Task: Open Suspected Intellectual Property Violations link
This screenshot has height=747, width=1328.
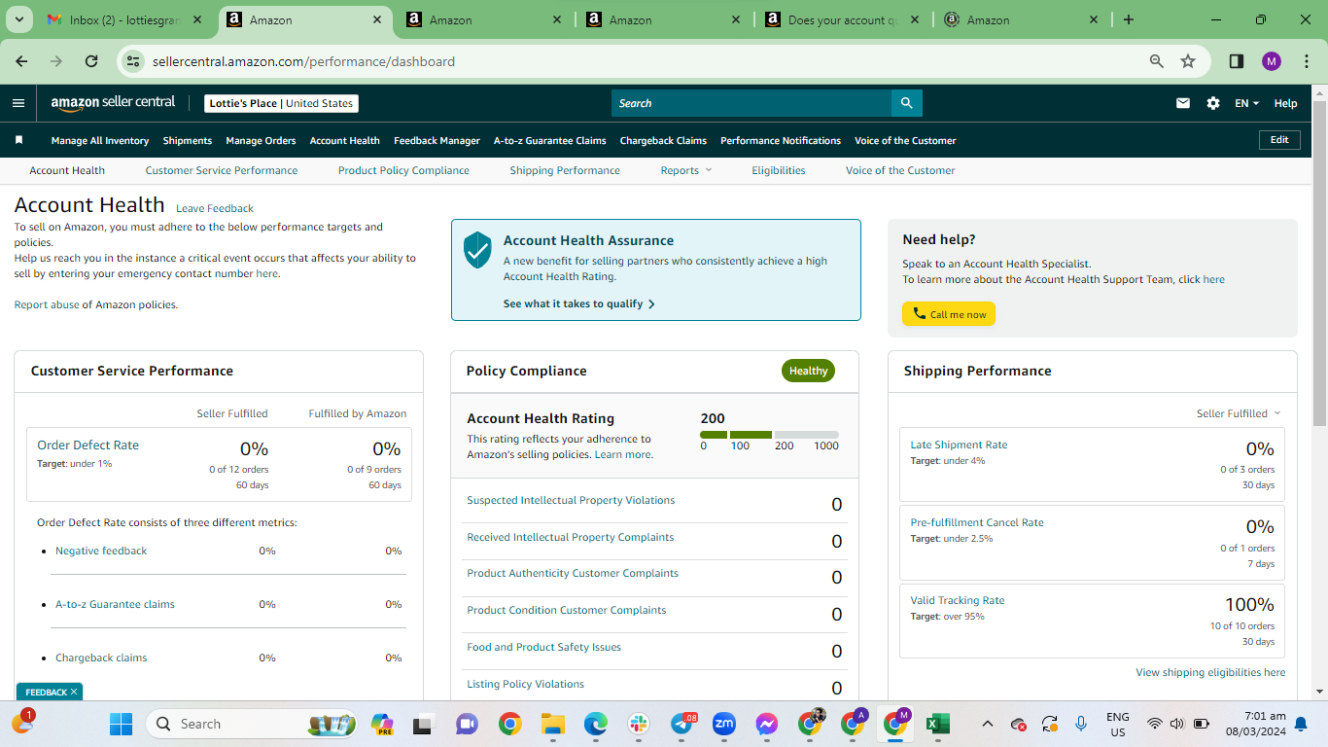Action: pos(571,500)
